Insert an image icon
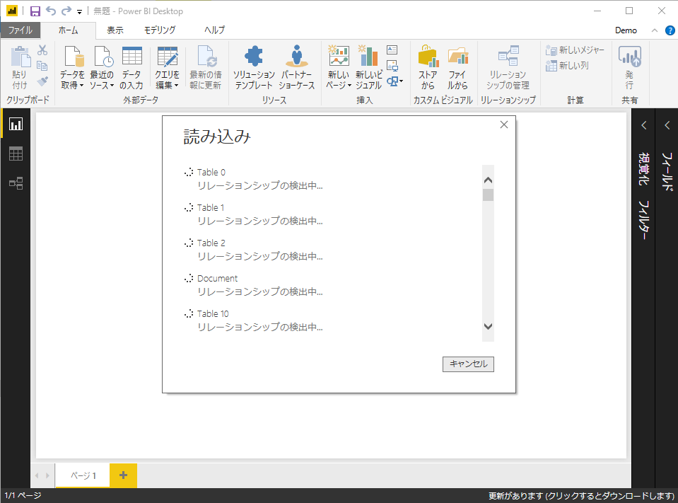The image size is (678, 503). pos(392,65)
